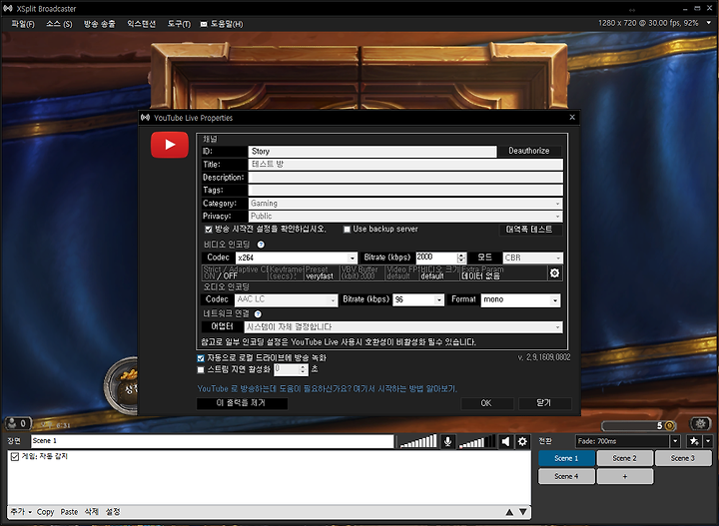The image size is (719, 526).
Task: Click the transition favorites star icon
Action: 694,441
